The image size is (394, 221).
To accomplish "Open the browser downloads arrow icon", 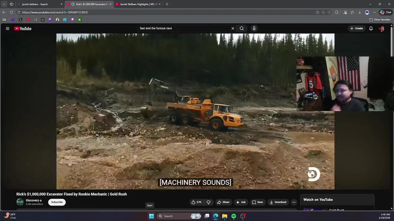I will [x=360, y=12].
